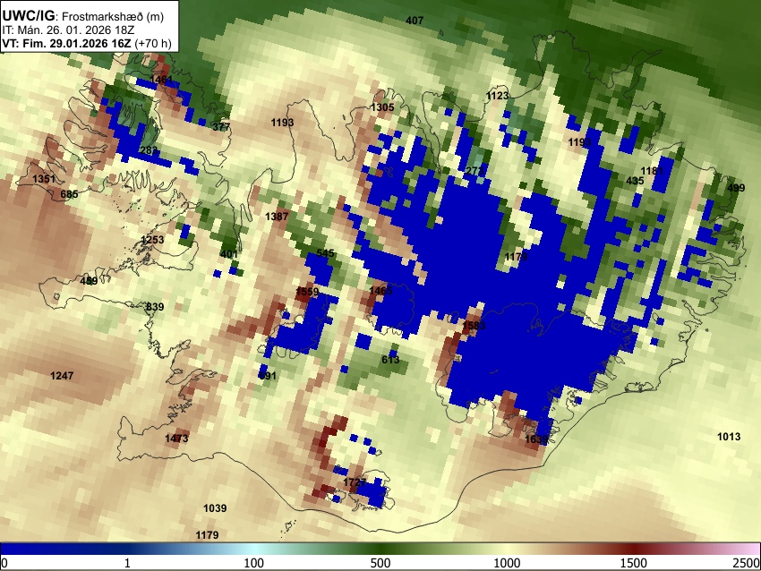
Task: Click the map value label 839
Action: pyautogui.click(x=155, y=307)
